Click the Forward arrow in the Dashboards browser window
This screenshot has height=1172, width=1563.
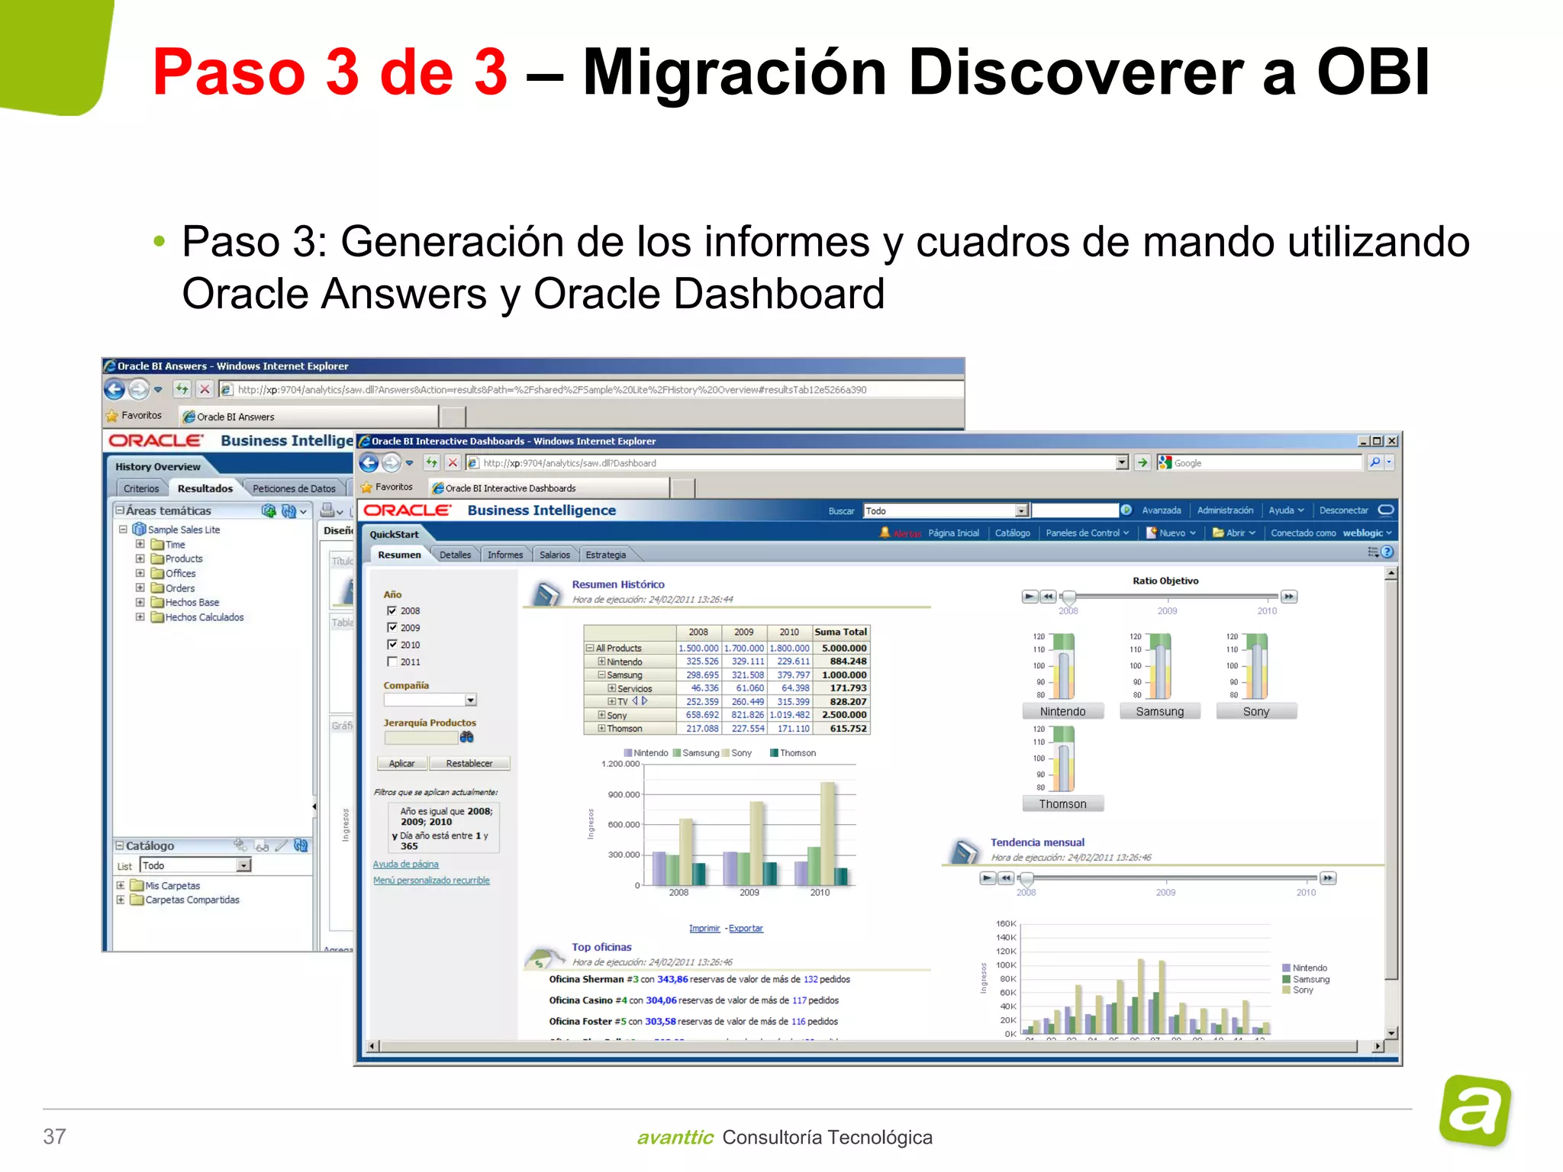pyautogui.click(x=392, y=462)
